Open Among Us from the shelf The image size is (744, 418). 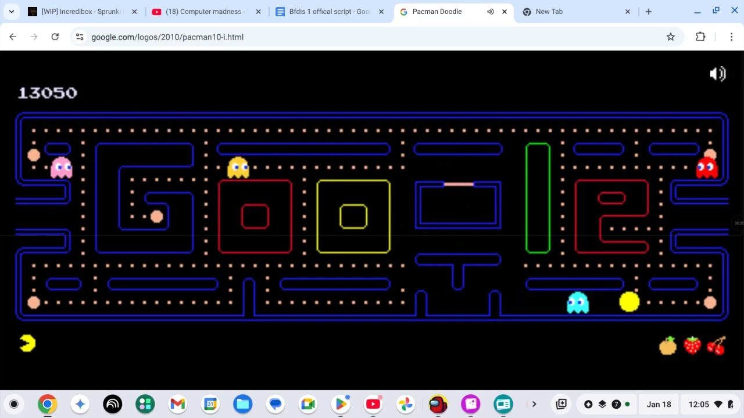coord(438,404)
